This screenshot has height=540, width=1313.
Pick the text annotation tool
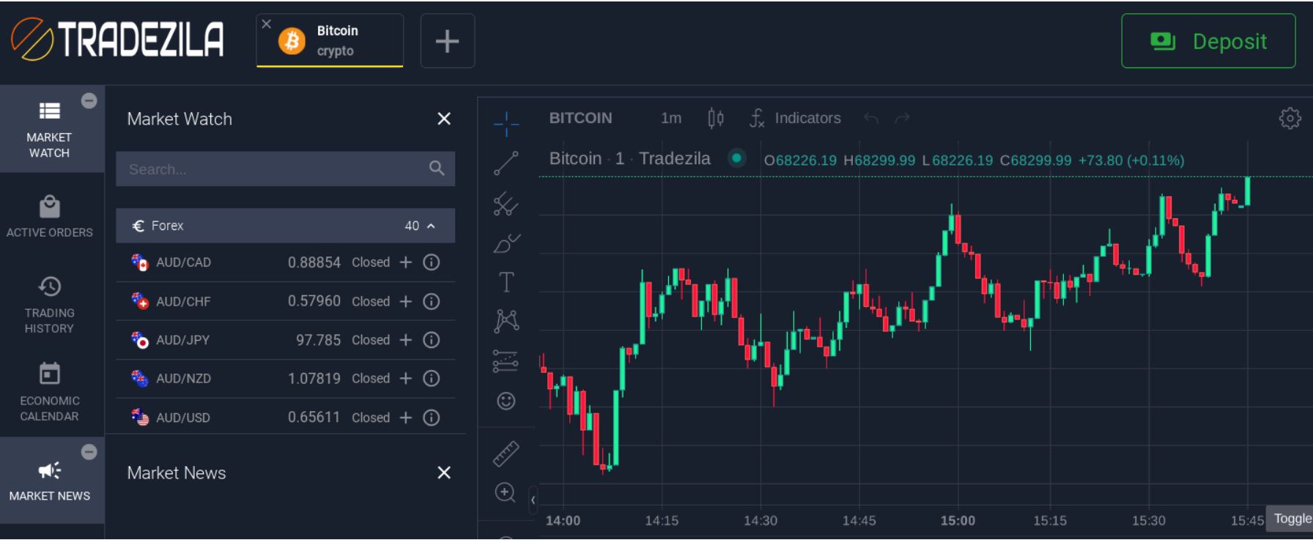pos(506,282)
